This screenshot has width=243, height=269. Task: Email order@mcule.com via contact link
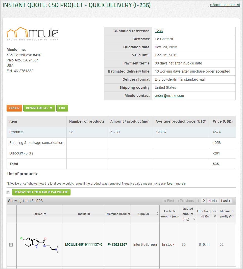coord(169,96)
